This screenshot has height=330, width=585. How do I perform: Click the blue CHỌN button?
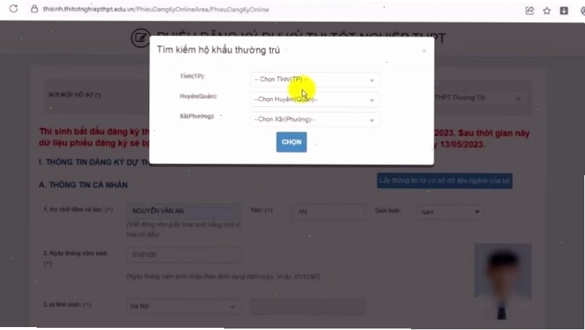point(291,142)
